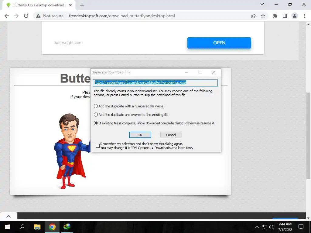311x233 pixels.
Task: Click the download link URL field
Action: (x=155, y=83)
